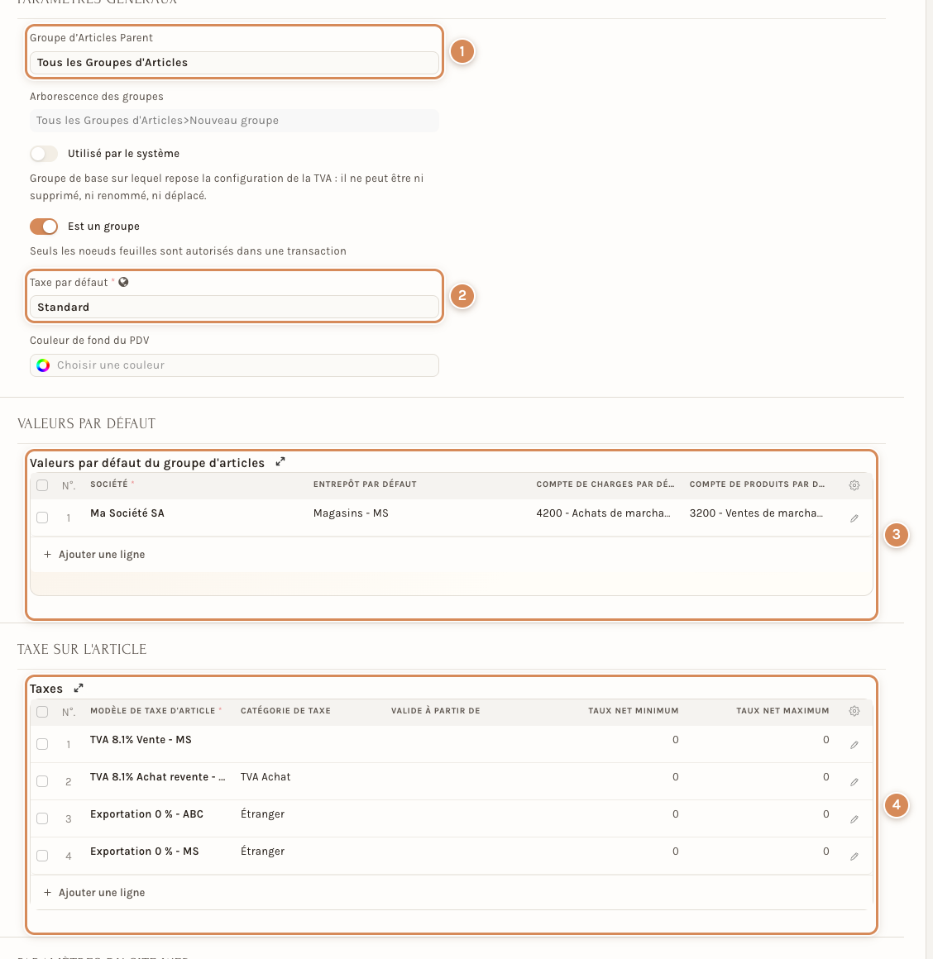Click the Magasins - MS warehouse cell

(351, 513)
